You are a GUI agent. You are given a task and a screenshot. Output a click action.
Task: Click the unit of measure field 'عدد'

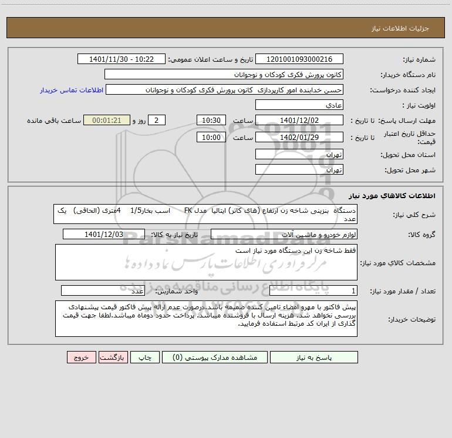[103, 291]
